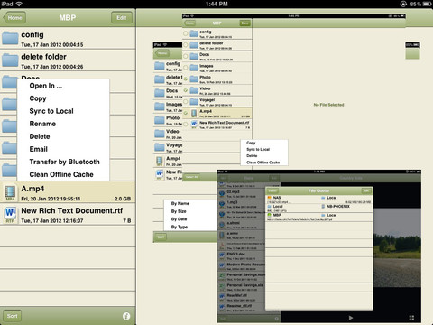Tap Home button in the middle sort screenshot

pyautogui.click(x=162, y=53)
